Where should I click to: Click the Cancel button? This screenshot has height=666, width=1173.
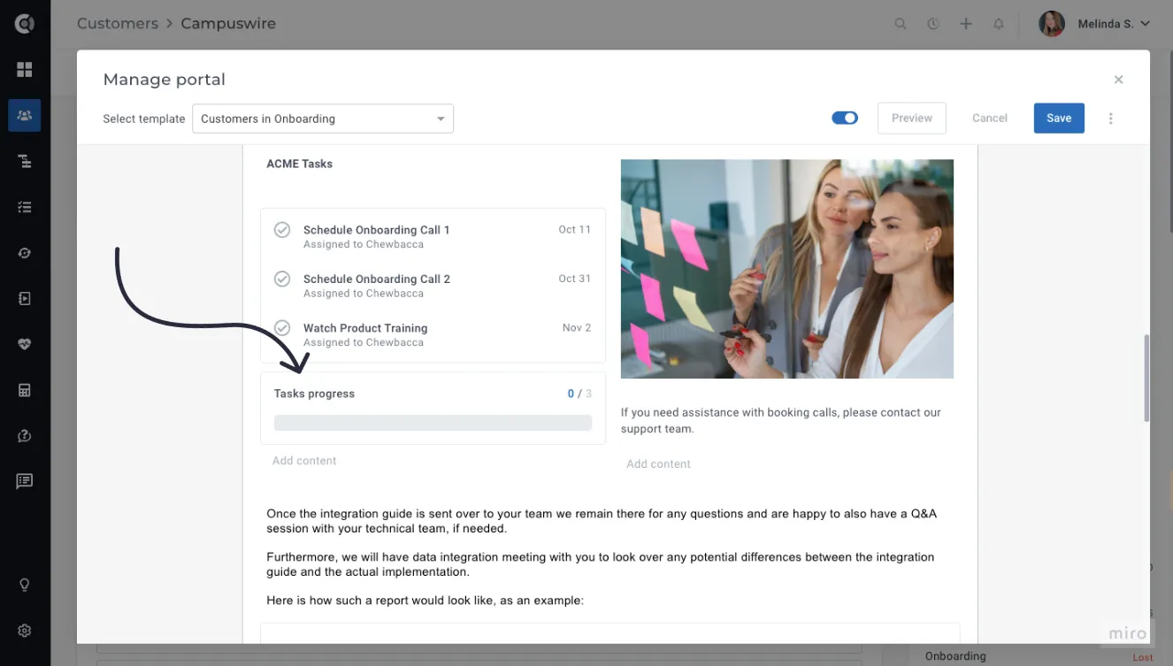(990, 119)
